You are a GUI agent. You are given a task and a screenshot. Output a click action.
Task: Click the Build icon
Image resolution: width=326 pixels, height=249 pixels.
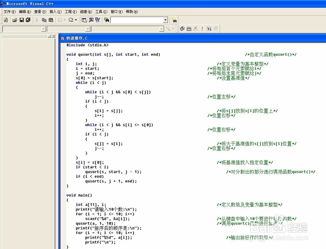189,29
